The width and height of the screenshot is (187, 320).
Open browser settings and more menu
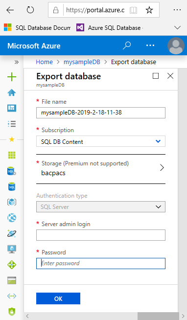point(177,10)
